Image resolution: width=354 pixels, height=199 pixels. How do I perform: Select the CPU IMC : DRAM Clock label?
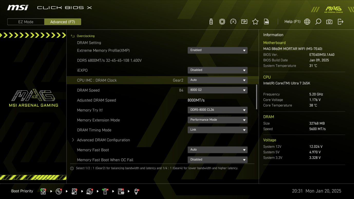[97, 80]
